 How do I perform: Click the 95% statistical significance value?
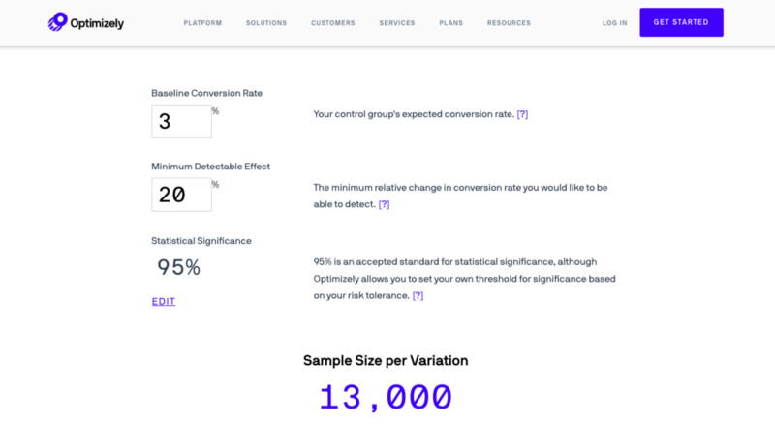pos(179,267)
